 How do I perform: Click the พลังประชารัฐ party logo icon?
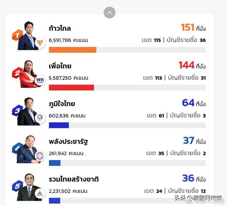coord(40,156)
